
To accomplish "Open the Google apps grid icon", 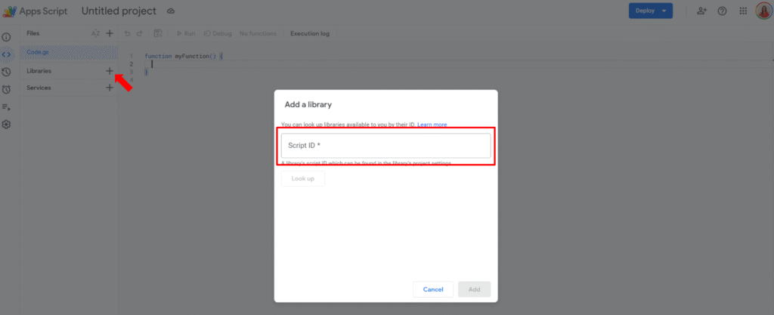I will click(743, 11).
